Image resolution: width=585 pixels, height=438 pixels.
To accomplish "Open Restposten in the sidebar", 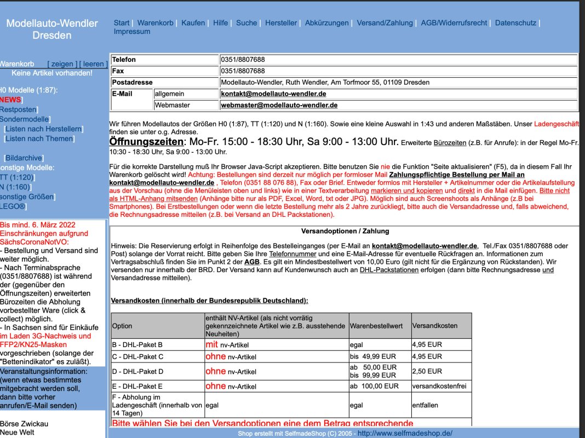I will click(18, 109).
